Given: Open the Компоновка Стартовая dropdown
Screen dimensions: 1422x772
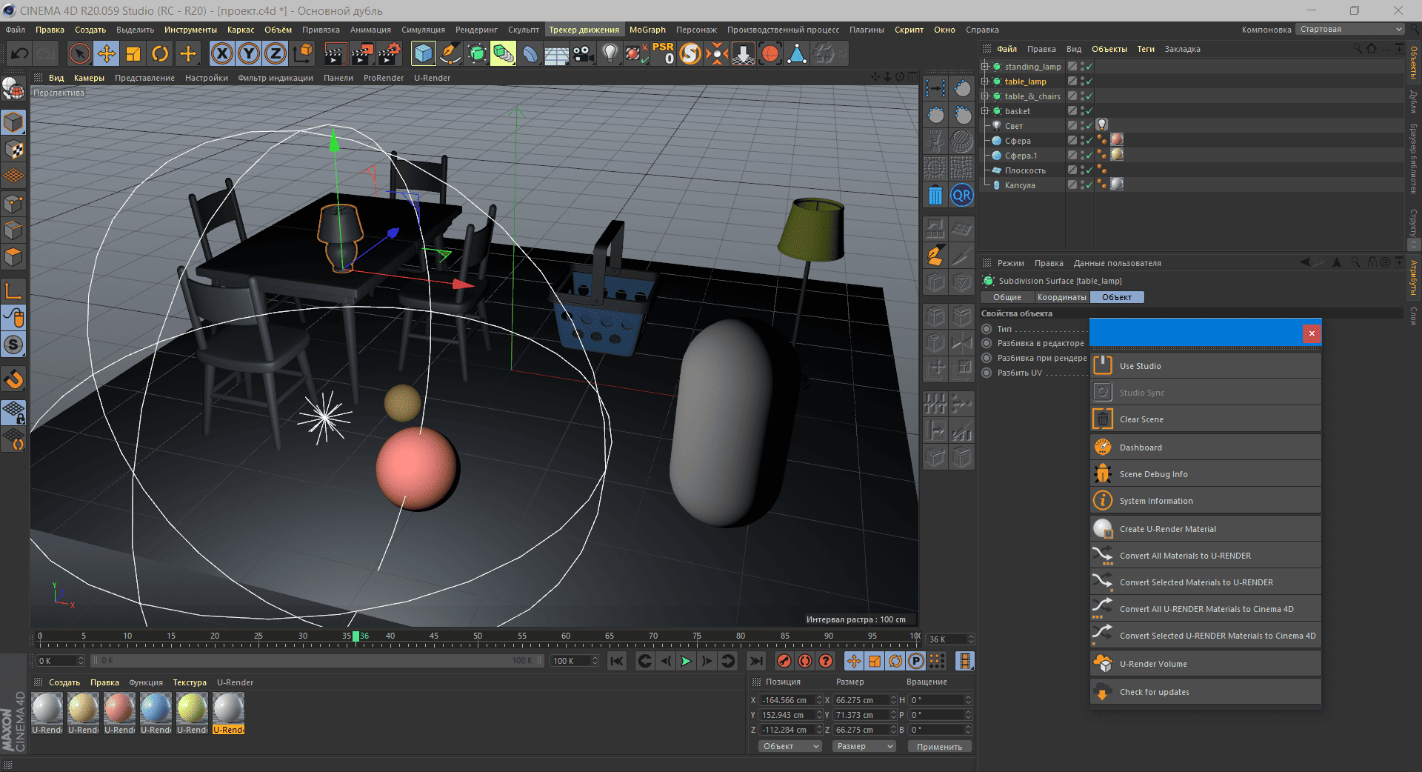Looking at the screenshot, I should click(x=1350, y=30).
